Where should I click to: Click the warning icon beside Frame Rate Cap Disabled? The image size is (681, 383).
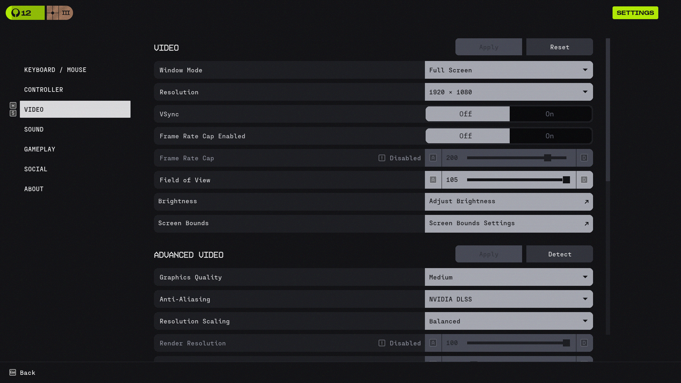pos(382,158)
